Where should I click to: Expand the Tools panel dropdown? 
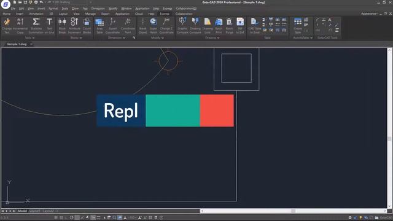(30, 38)
